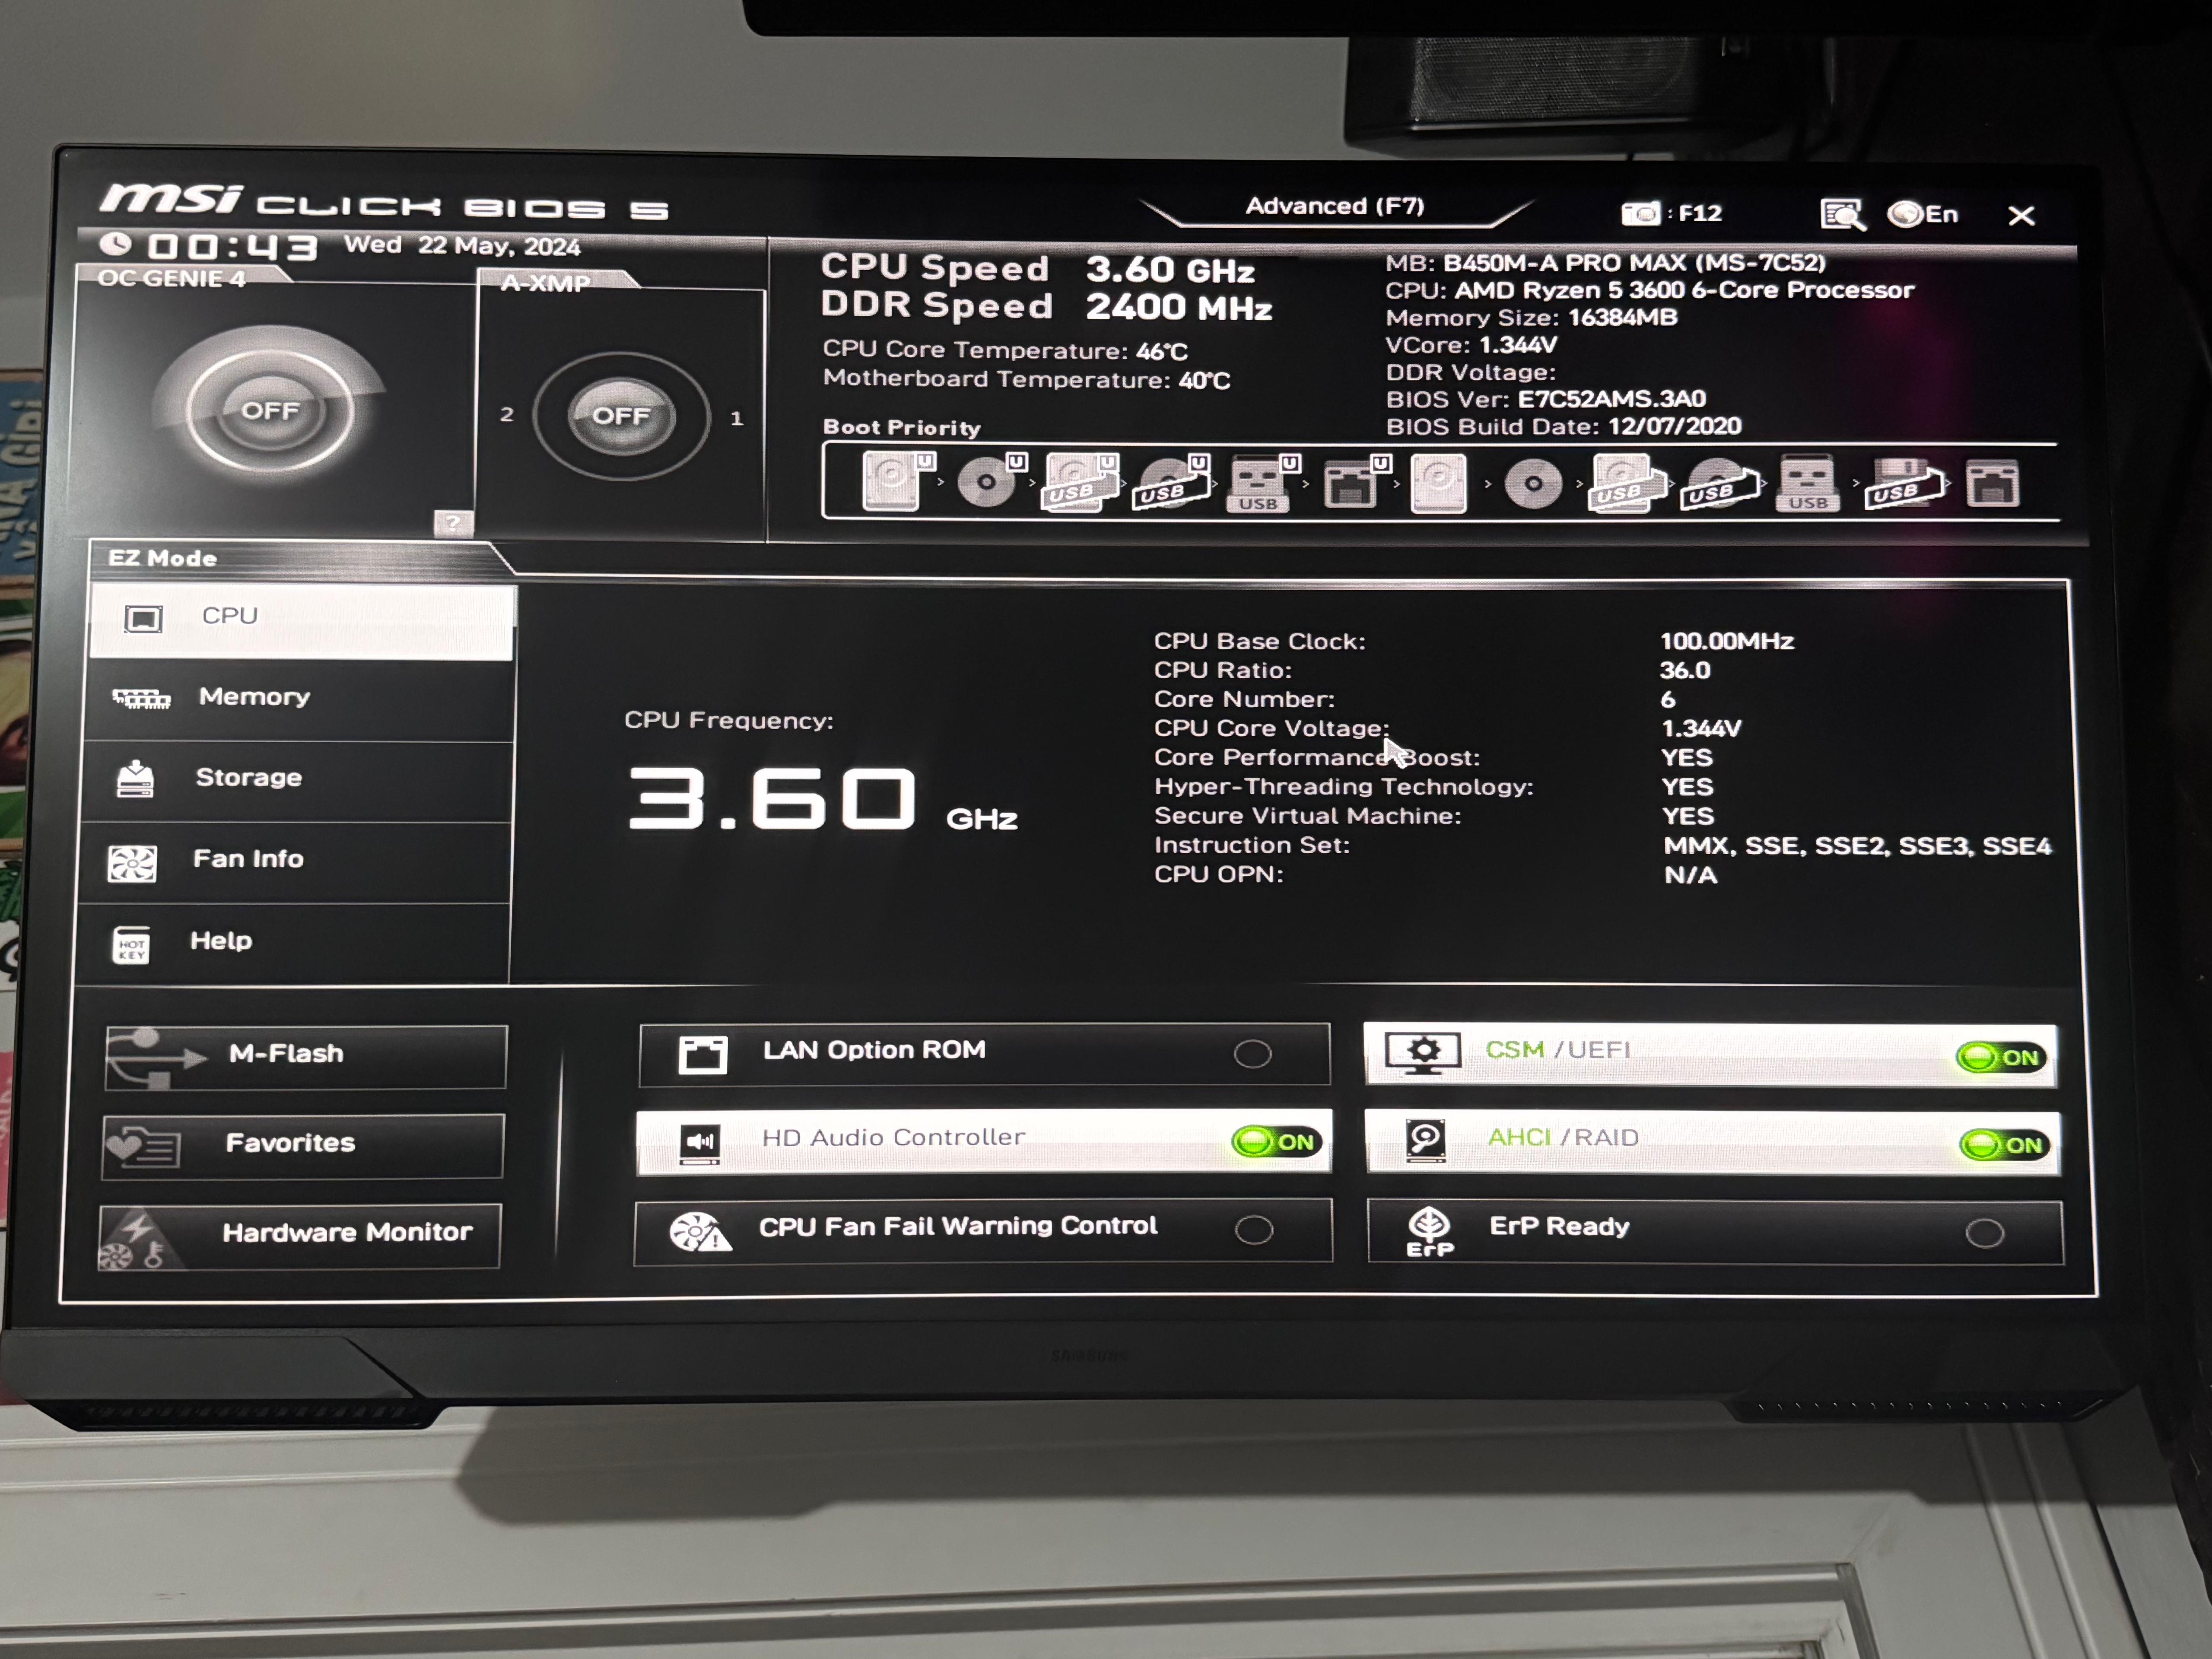Select the UEFI USB hard disk boot device
This screenshot has width=2212, height=1659.
pyautogui.click(x=1080, y=482)
